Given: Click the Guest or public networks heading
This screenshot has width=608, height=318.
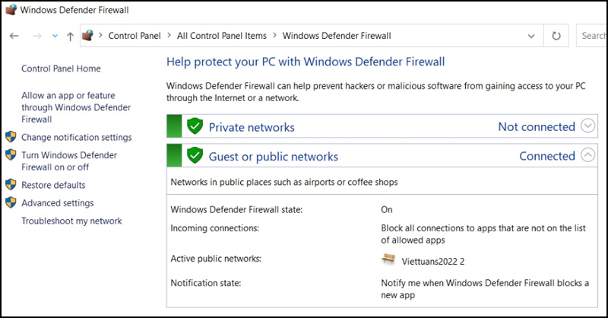Looking at the screenshot, I should pyautogui.click(x=274, y=157).
